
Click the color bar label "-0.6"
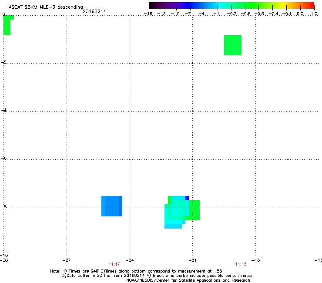coord(245,14)
